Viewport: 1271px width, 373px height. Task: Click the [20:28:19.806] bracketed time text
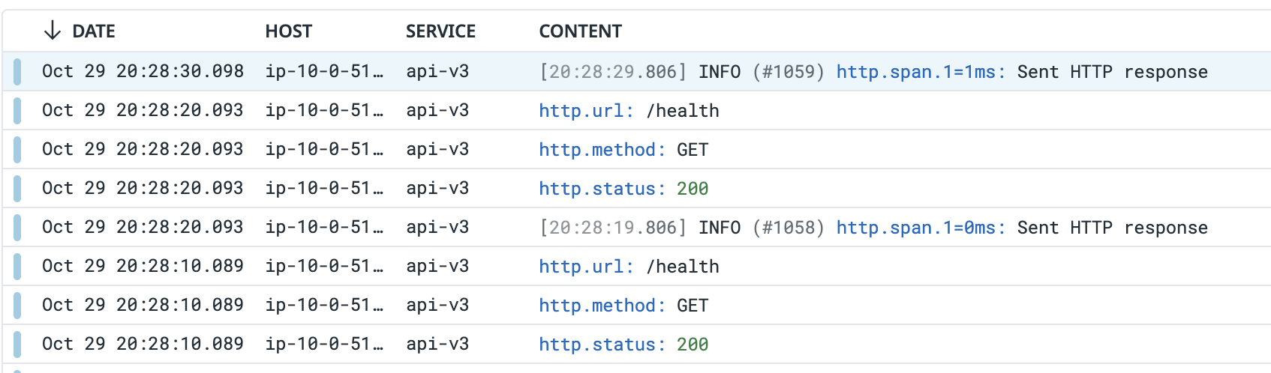tap(612, 228)
